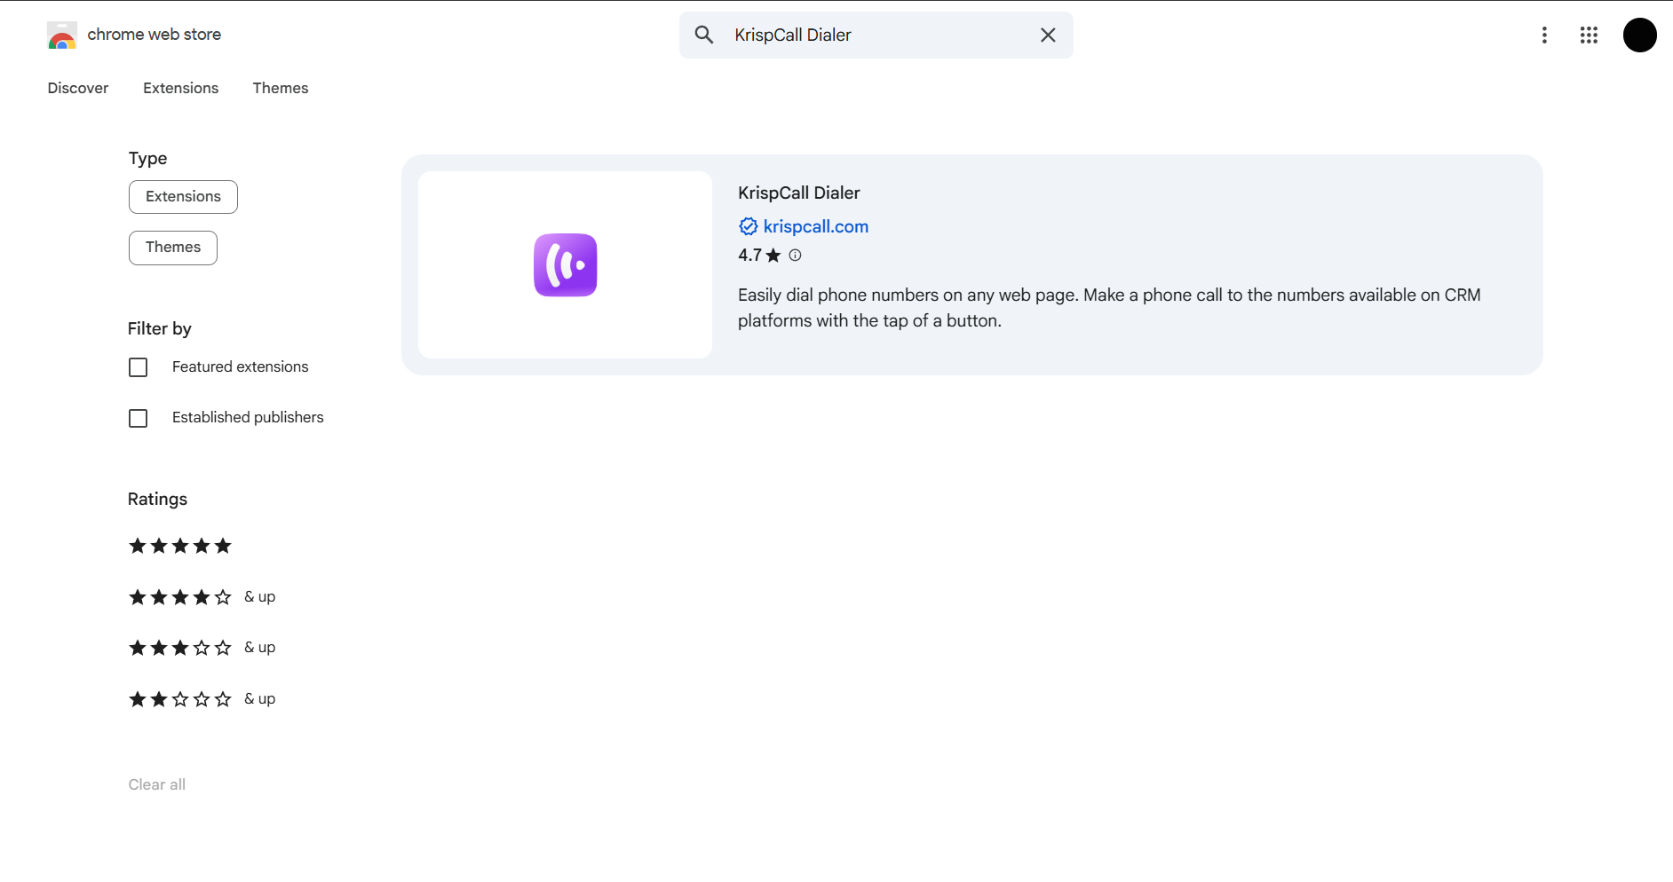The image size is (1673, 882).
Task: Open the Google apps grid
Action: pyautogui.click(x=1589, y=35)
